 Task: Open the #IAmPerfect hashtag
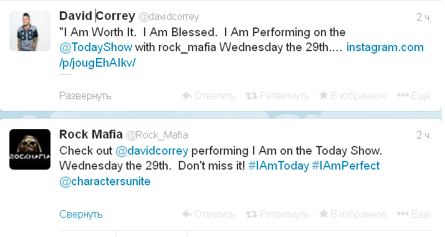click(346, 166)
